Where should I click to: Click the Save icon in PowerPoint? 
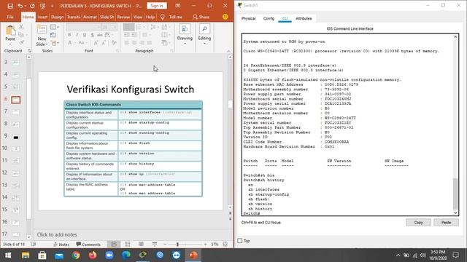tap(10, 6)
